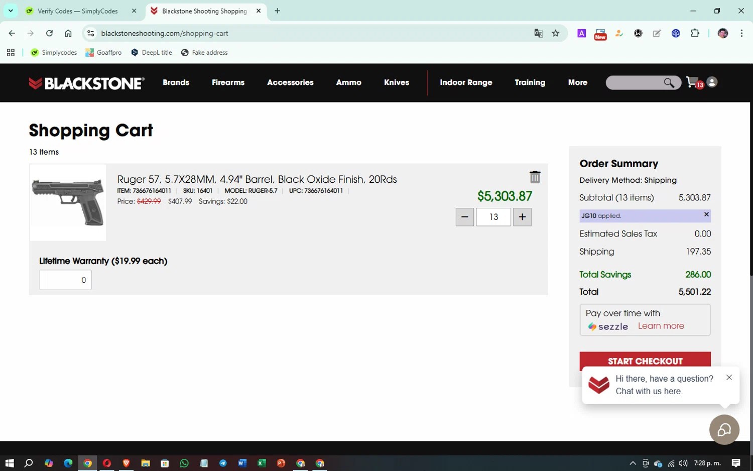Open Telegram from the taskbar
The height and width of the screenshot is (471, 753).
[x=223, y=463]
